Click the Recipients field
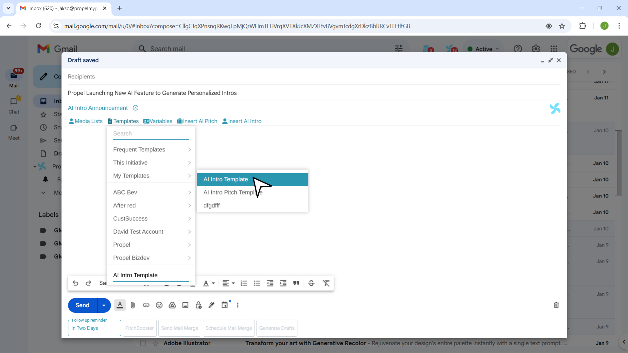This screenshot has height=353, width=628. (x=314, y=76)
